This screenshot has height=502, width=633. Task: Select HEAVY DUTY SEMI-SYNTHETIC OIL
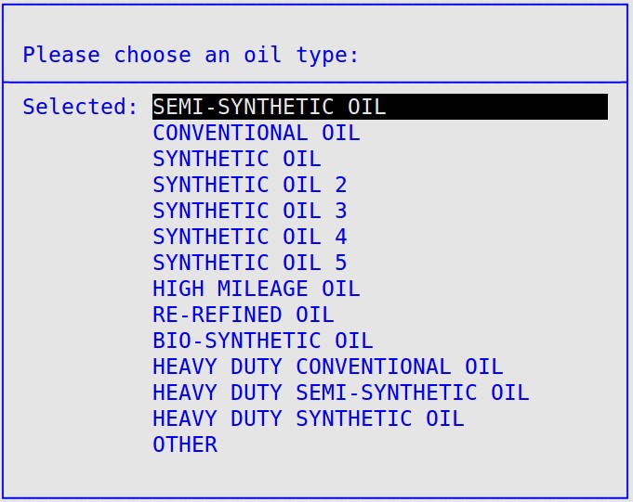click(341, 393)
